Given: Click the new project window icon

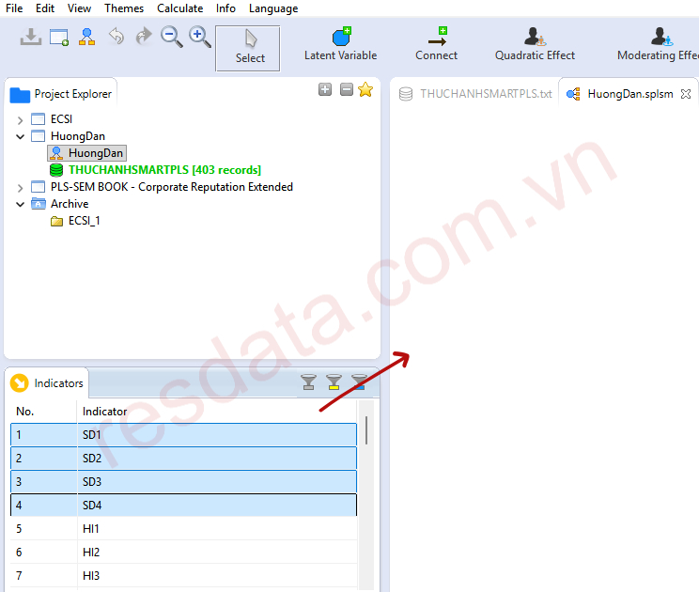Looking at the screenshot, I should tap(59, 37).
